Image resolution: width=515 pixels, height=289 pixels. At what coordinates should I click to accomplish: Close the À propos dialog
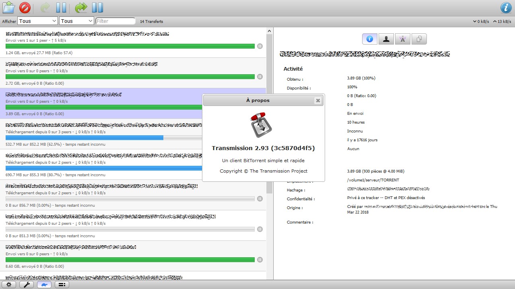[x=318, y=100]
